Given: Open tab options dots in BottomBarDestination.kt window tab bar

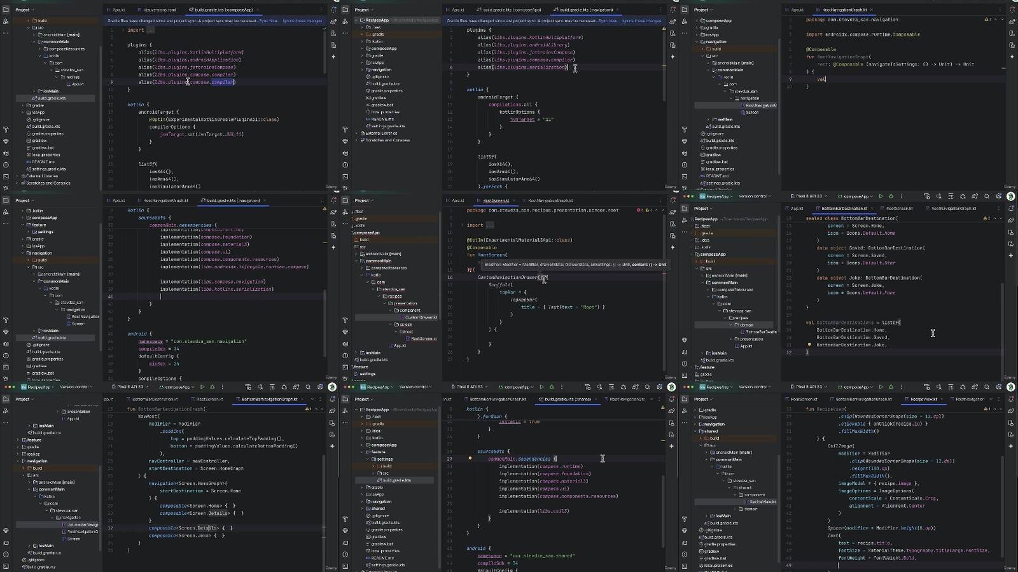Looking at the screenshot, I should [x=1000, y=208].
